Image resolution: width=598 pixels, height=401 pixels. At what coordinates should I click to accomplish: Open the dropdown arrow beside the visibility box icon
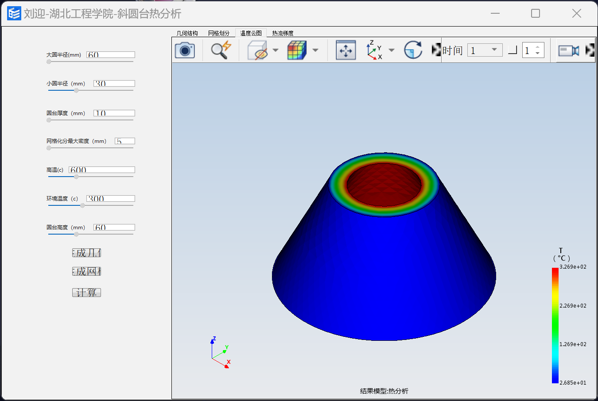pos(276,50)
